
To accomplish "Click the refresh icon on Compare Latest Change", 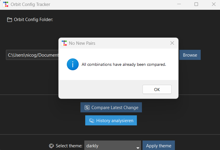I will tap(87, 107).
